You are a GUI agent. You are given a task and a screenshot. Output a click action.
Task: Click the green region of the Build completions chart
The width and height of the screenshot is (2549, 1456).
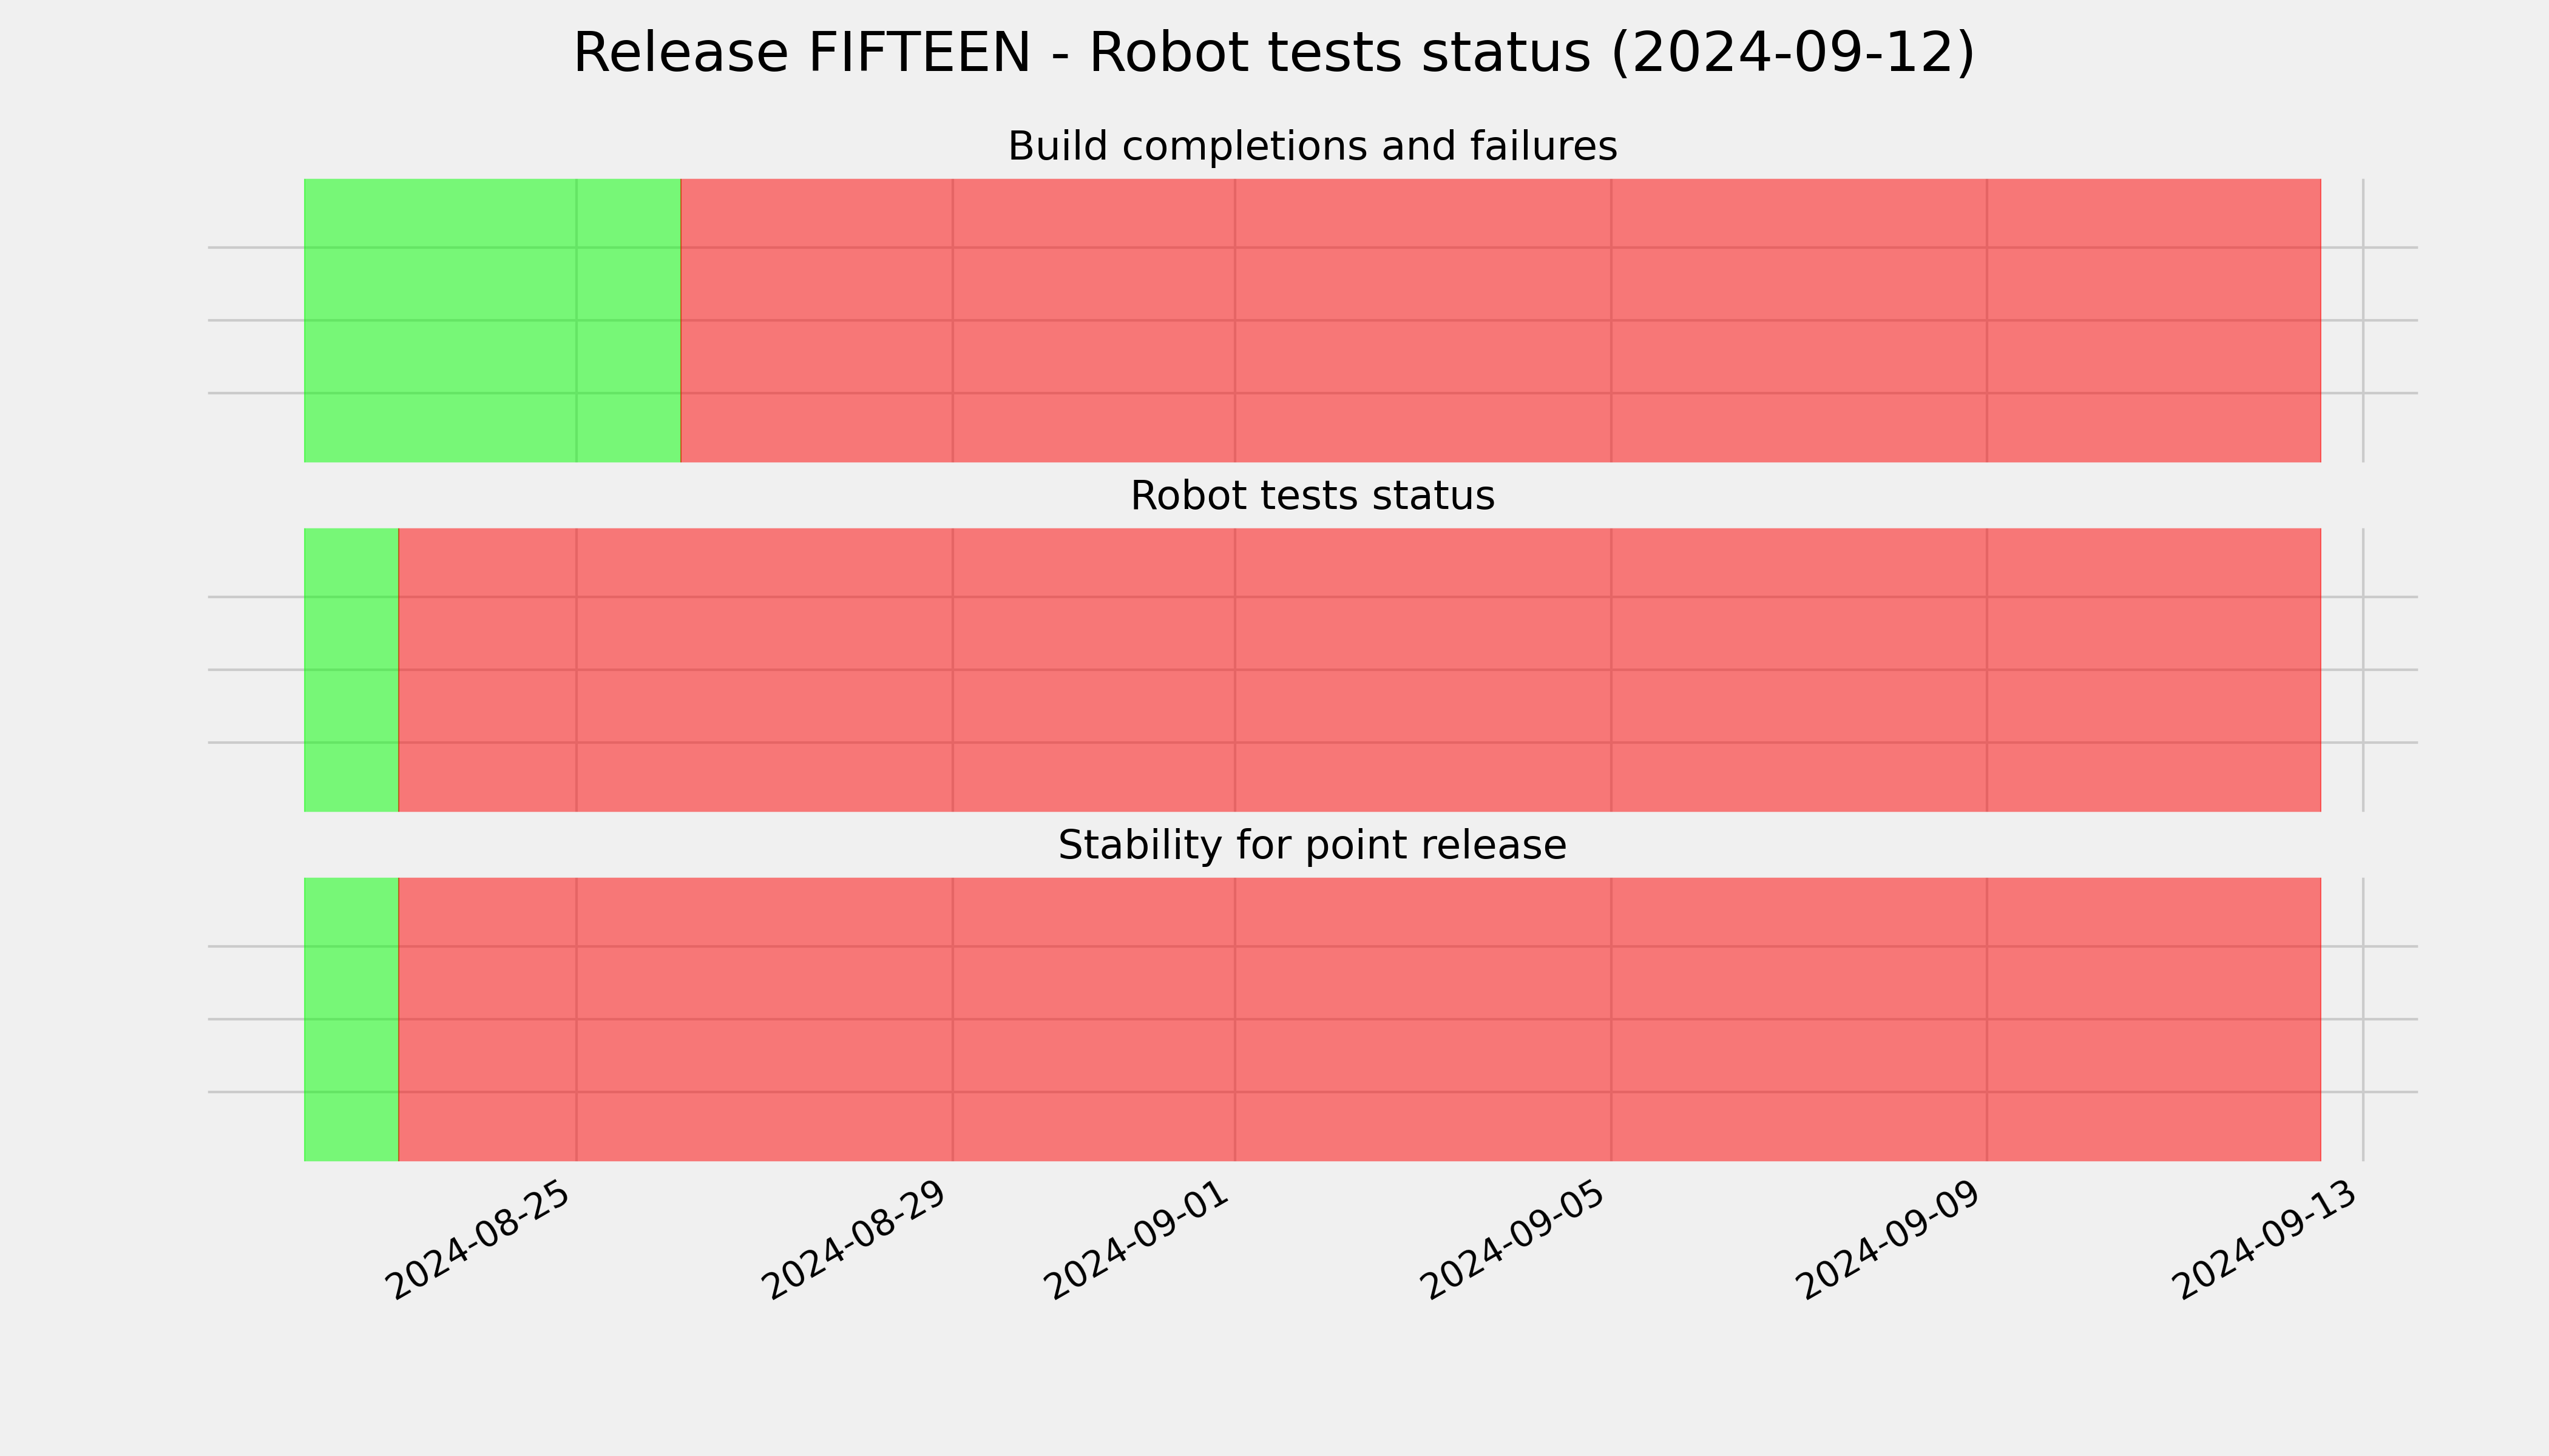tap(492, 320)
